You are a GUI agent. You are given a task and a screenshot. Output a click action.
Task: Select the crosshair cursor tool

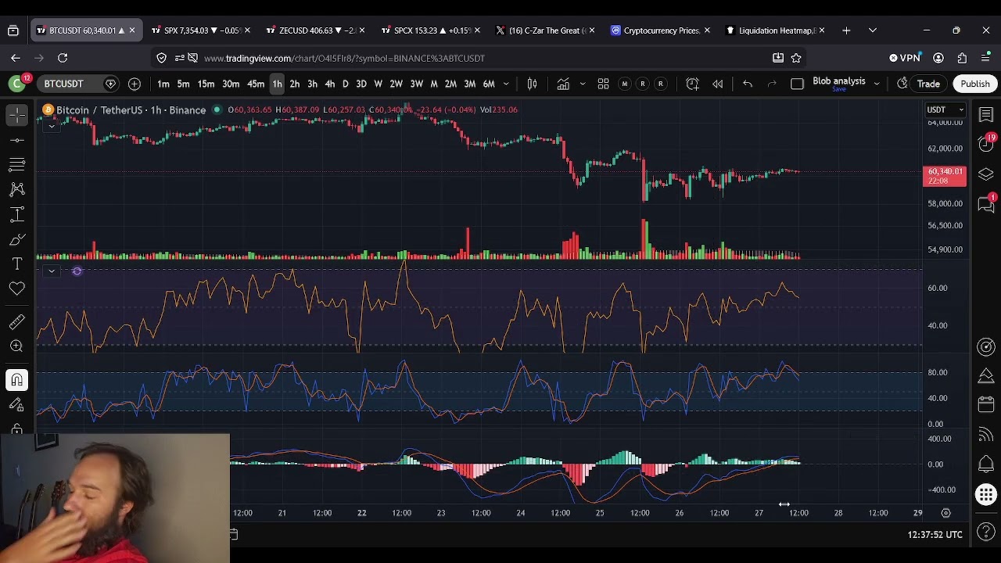(x=17, y=115)
